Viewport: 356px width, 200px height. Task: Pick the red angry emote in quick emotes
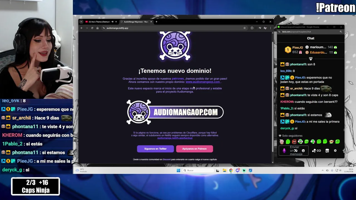pos(294,142)
